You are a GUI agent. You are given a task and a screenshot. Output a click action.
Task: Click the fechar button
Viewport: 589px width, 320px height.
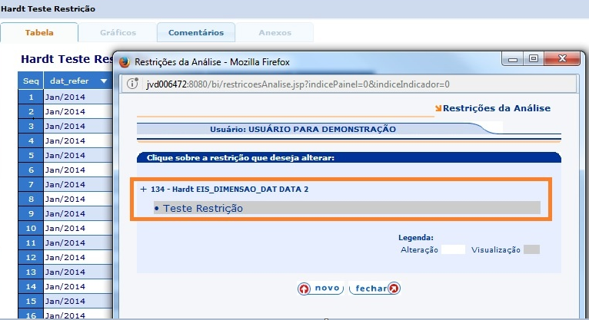tap(374, 288)
